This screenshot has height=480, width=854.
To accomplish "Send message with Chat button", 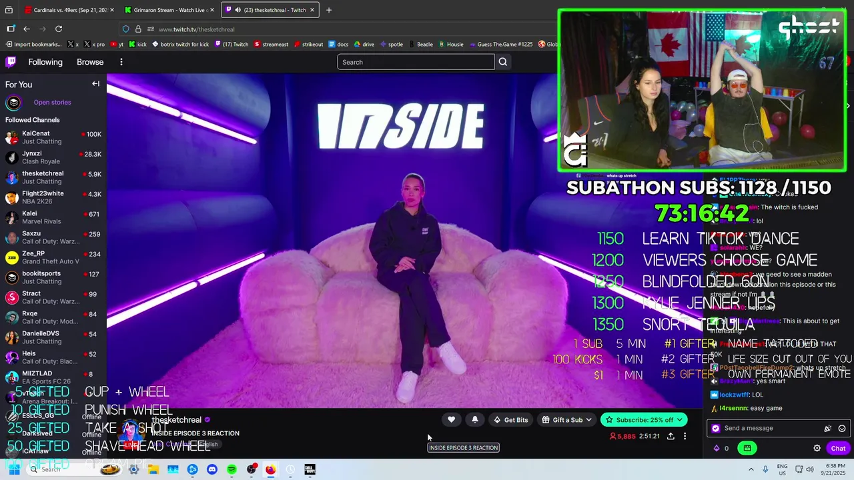I will point(838,448).
